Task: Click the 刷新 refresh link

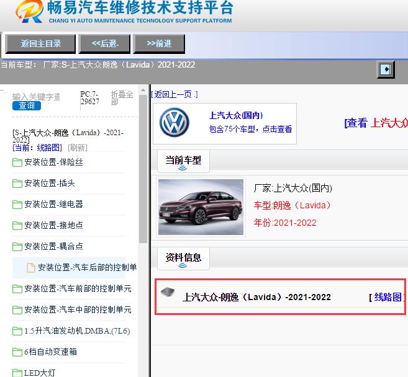Action: [x=78, y=148]
